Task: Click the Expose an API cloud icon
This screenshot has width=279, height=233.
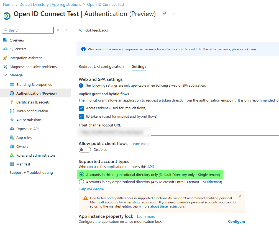Action: coord(12,129)
